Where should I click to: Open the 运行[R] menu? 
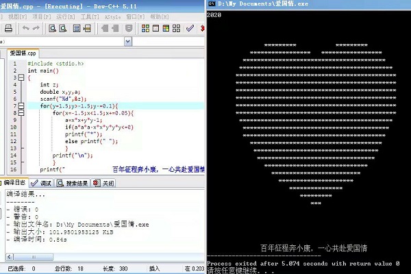(66, 16)
